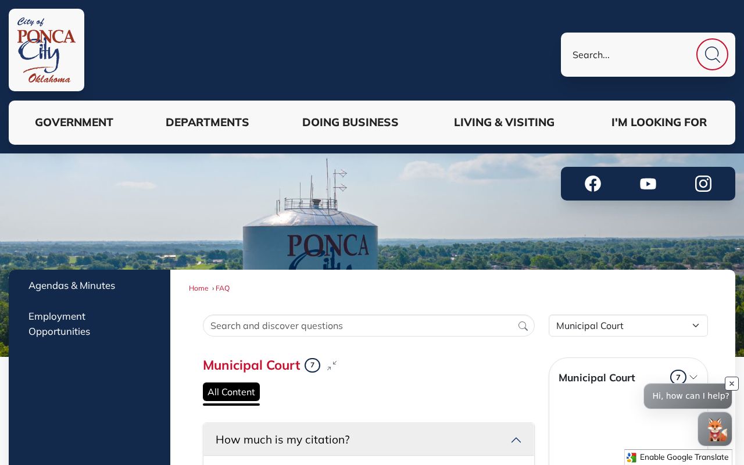Expand the Municipal Court sidebar chevron
Screen dimensions: 744x465
tap(693, 377)
